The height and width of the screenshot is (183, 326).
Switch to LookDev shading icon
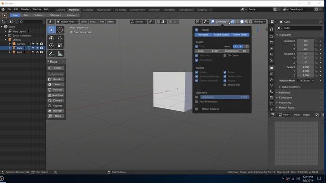[x=247, y=22]
